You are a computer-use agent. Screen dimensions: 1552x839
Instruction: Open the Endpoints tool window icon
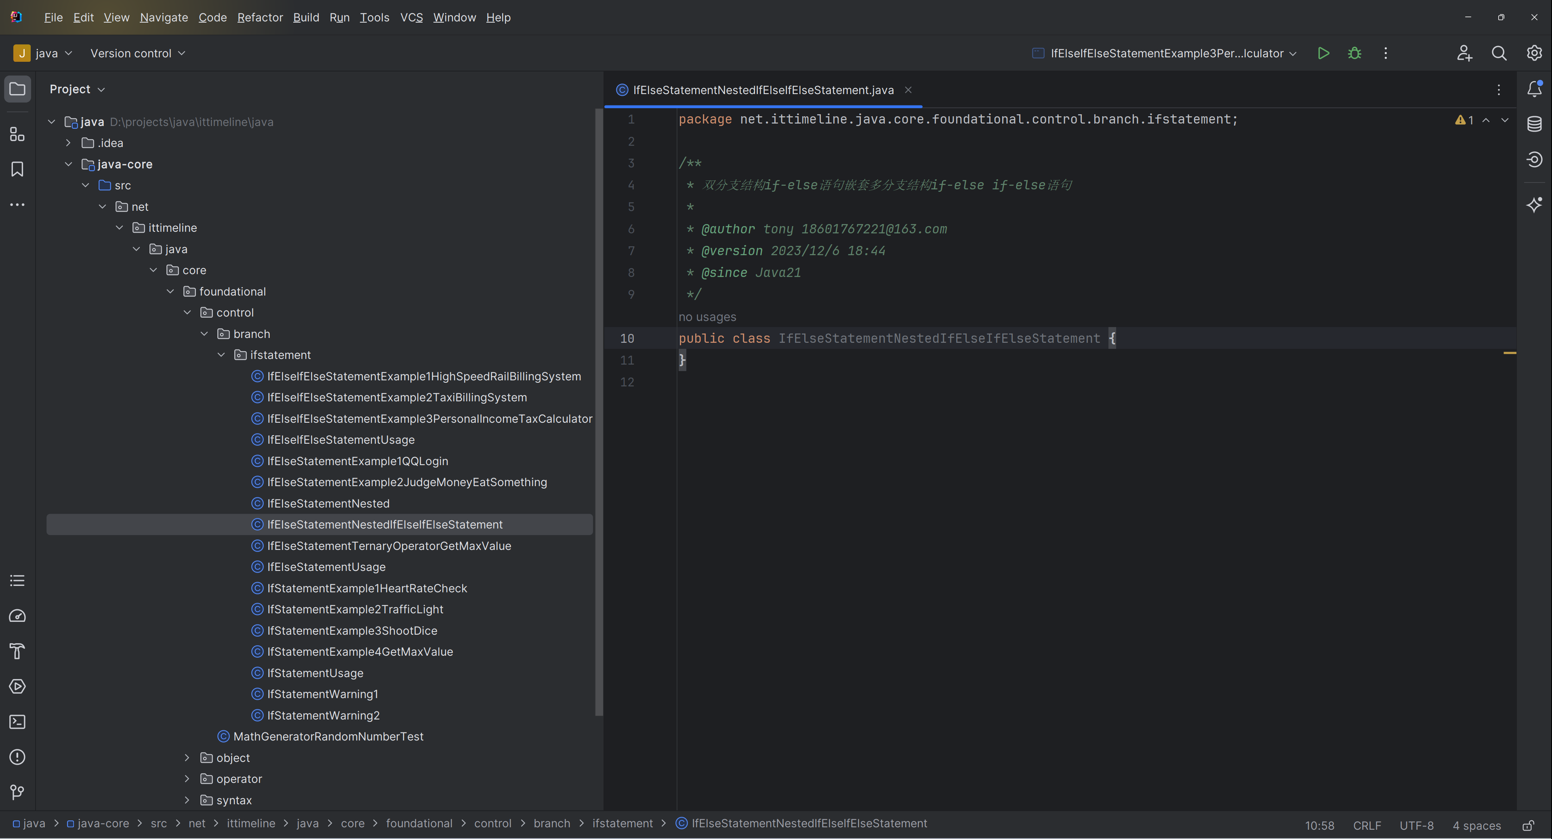point(1535,159)
